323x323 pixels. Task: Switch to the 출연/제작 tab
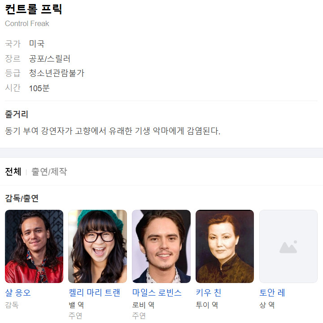click(49, 172)
